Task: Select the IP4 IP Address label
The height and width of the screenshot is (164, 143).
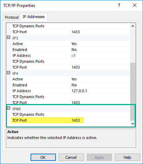Action: pyautogui.click(x=22, y=91)
